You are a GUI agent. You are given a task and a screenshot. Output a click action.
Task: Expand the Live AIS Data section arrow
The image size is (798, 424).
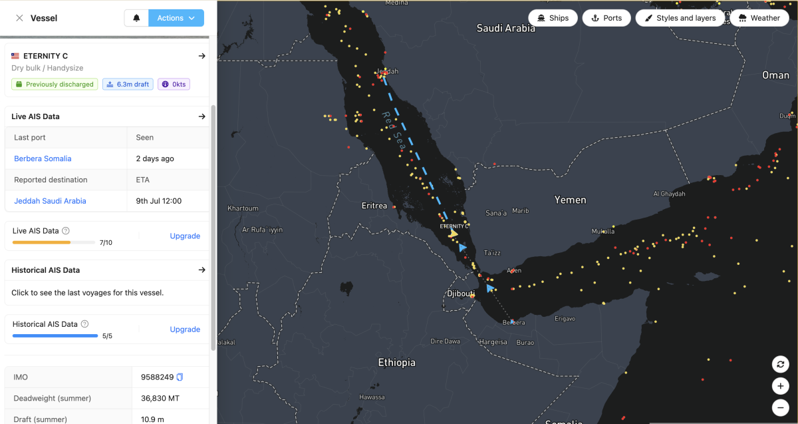coord(202,116)
